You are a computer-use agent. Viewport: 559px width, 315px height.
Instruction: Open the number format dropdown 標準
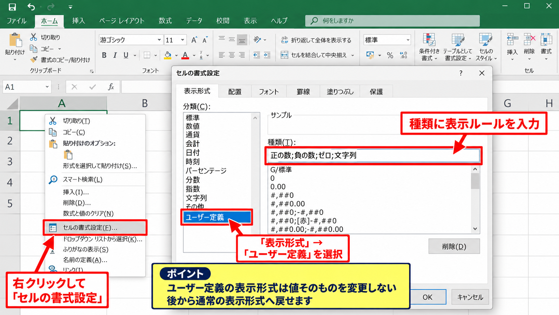pyautogui.click(x=408, y=40)
